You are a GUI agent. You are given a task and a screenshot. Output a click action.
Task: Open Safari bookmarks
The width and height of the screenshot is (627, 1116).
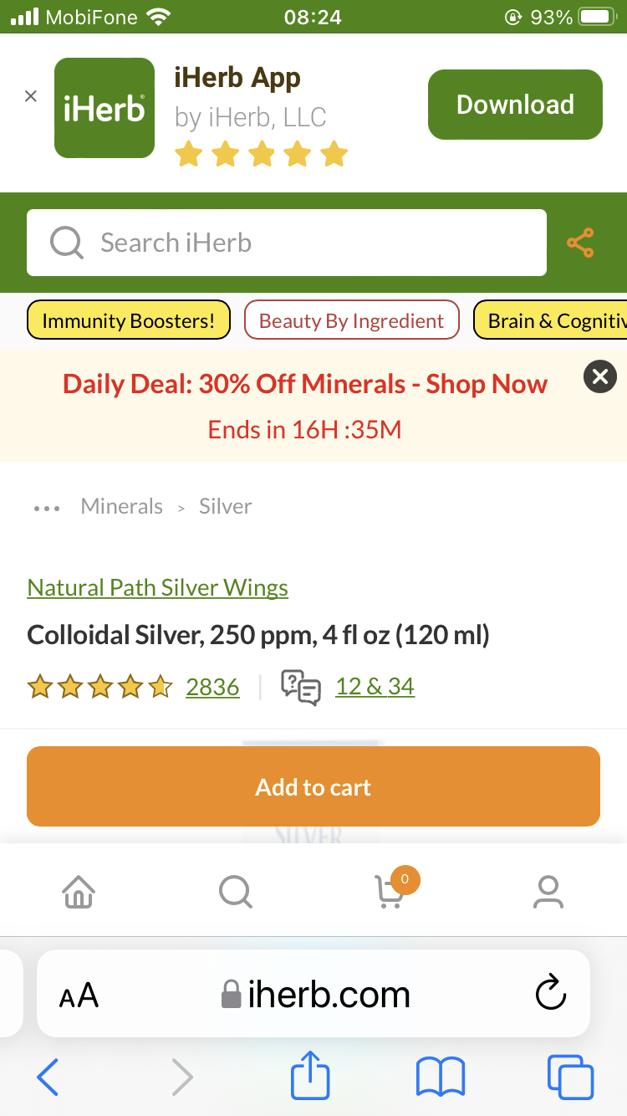click(440, 1076)
